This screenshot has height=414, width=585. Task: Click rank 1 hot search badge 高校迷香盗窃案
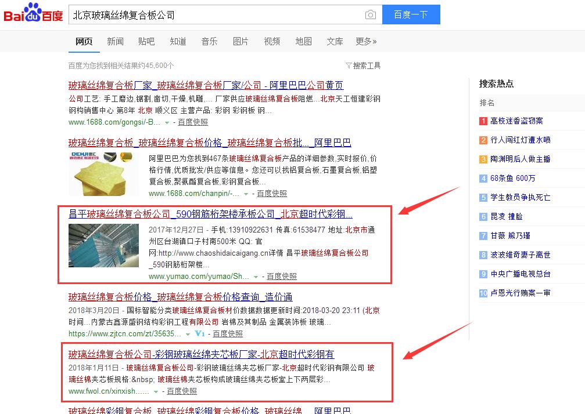pyautogui.click(x=483, y=121)
